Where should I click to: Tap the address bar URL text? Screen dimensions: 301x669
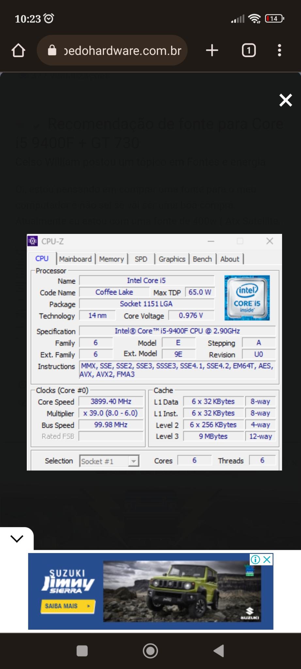point(123,51)
